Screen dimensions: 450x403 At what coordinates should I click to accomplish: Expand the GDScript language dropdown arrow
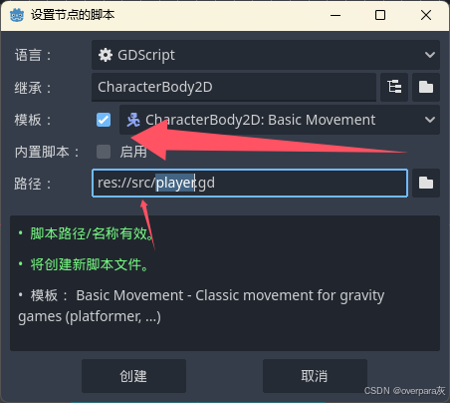click(430, 55)
